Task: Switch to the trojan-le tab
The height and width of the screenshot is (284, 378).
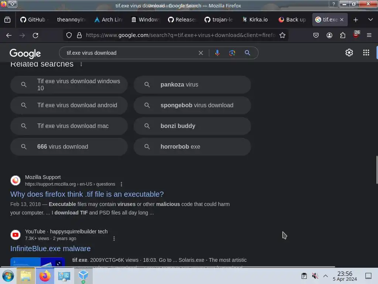Action: pos(219,20)
